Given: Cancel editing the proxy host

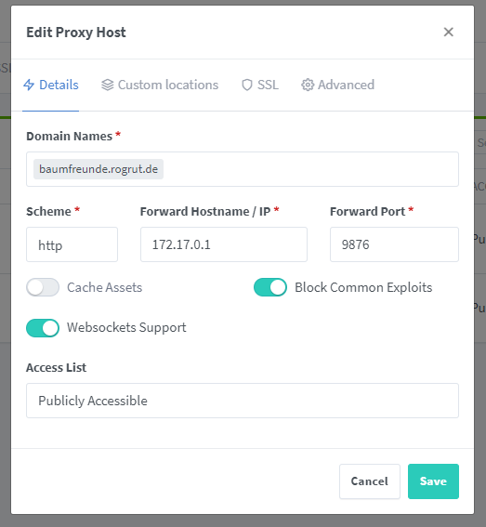Looking at the screenshot, I should (370, 481).
